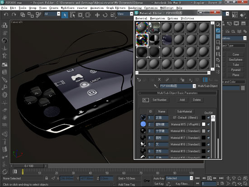Toggle the Backlight icon in Material Editor
This screenshot has height=187, width=249.
point(218,30)
